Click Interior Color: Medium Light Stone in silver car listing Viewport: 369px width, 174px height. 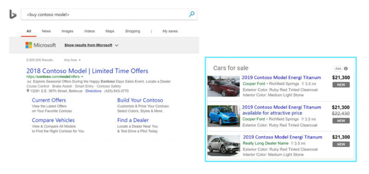[x=273, y=155]
